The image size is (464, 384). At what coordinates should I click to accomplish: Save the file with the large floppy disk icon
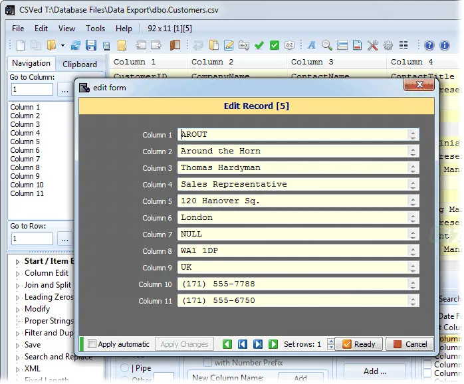coord(91,45)
